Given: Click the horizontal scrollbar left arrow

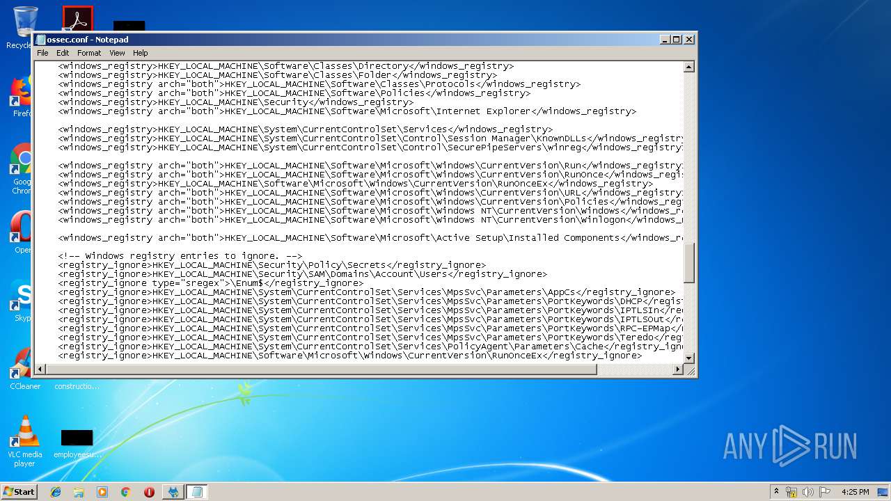Looking at the screenshot, I should (x=41, y=369).
